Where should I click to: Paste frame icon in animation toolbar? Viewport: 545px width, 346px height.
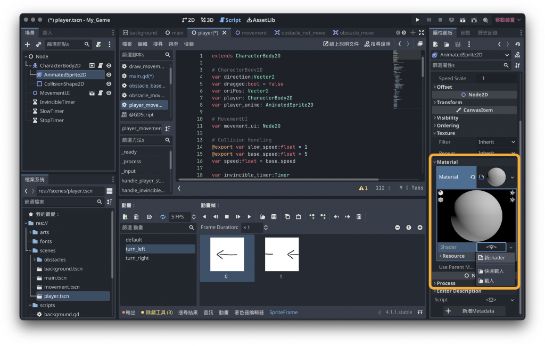click(x=298, y=216)
